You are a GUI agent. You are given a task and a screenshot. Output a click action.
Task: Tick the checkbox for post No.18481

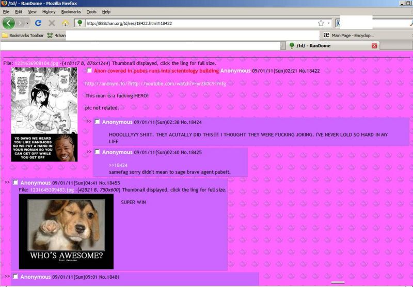click(15, 277)
